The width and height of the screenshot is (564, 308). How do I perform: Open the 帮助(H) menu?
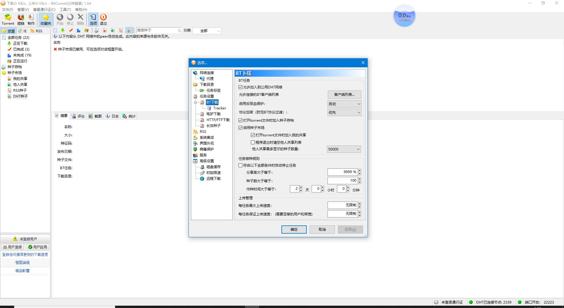coord(81,9)
